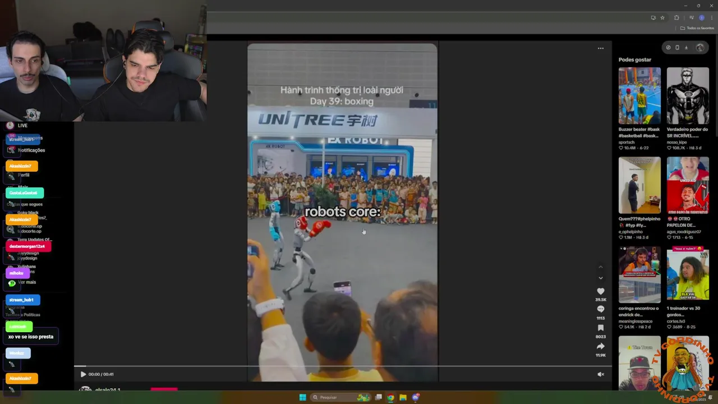Go to next video down chevron
This screenshot has width=718, height=404.
point(601,278)
